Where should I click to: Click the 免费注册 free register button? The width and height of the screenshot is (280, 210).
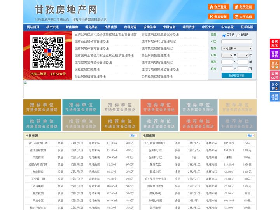pos(244,7)
